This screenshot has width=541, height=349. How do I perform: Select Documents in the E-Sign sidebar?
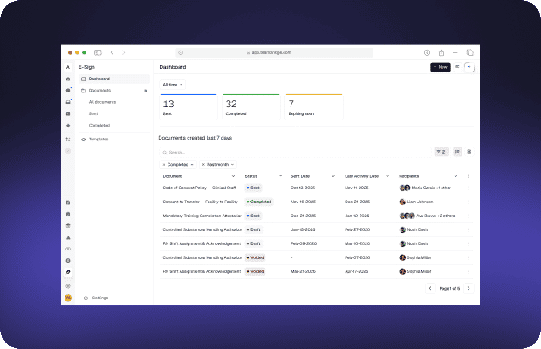pyautogui.click(x=114, y=91)
